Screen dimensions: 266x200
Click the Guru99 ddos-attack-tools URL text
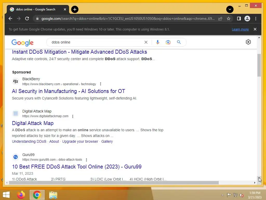pos(52,160)
